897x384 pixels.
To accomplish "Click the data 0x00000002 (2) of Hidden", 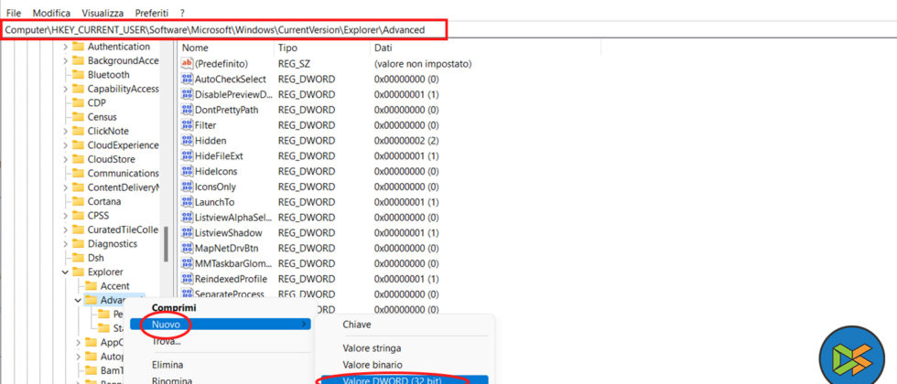I will [406, 141].
